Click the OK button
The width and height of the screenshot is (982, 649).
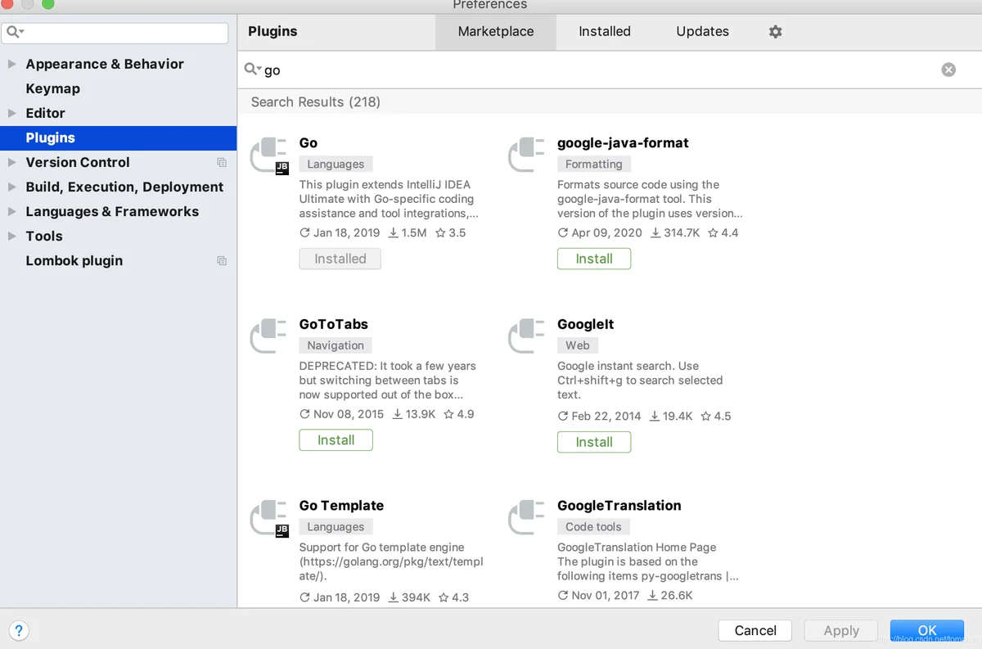click(x=927, y=630)
